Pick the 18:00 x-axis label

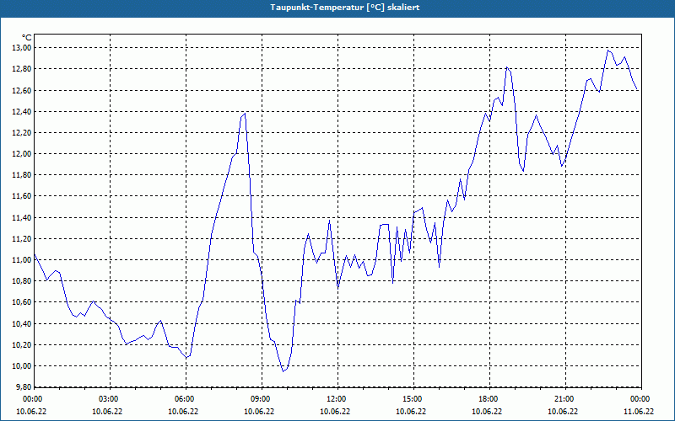pos(490,399)
